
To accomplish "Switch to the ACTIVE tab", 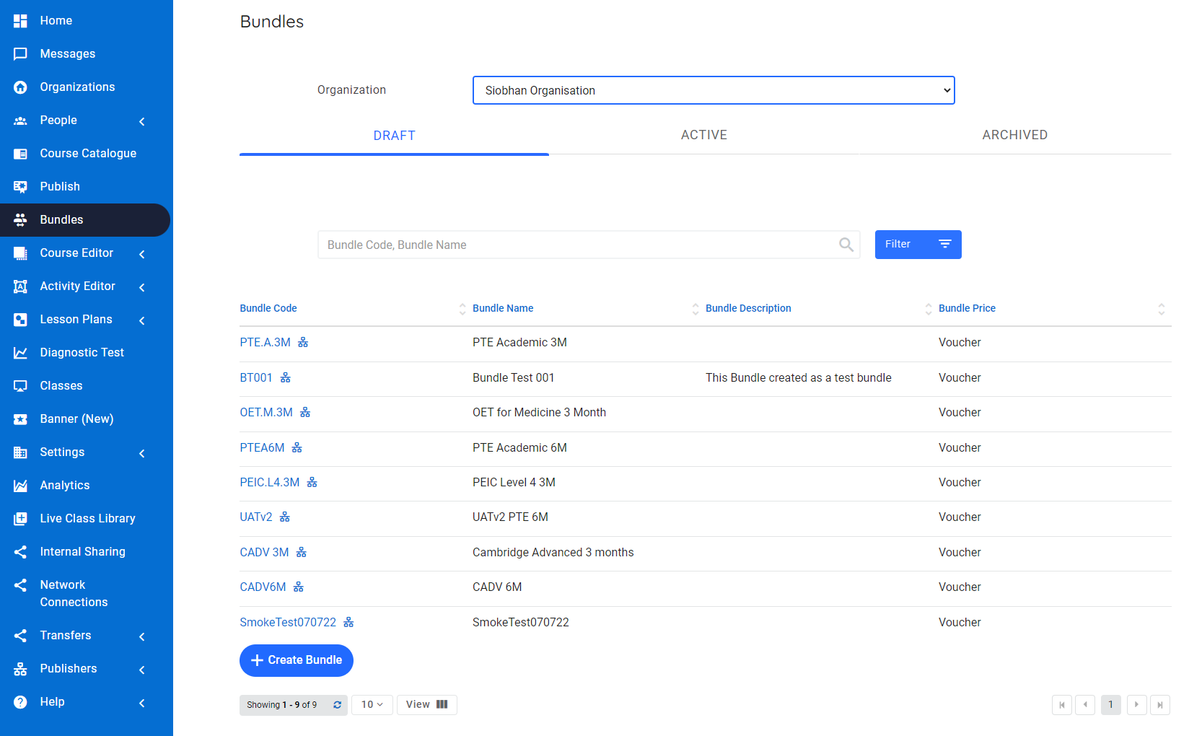I will pyautogui.click(x=703, y=135).
